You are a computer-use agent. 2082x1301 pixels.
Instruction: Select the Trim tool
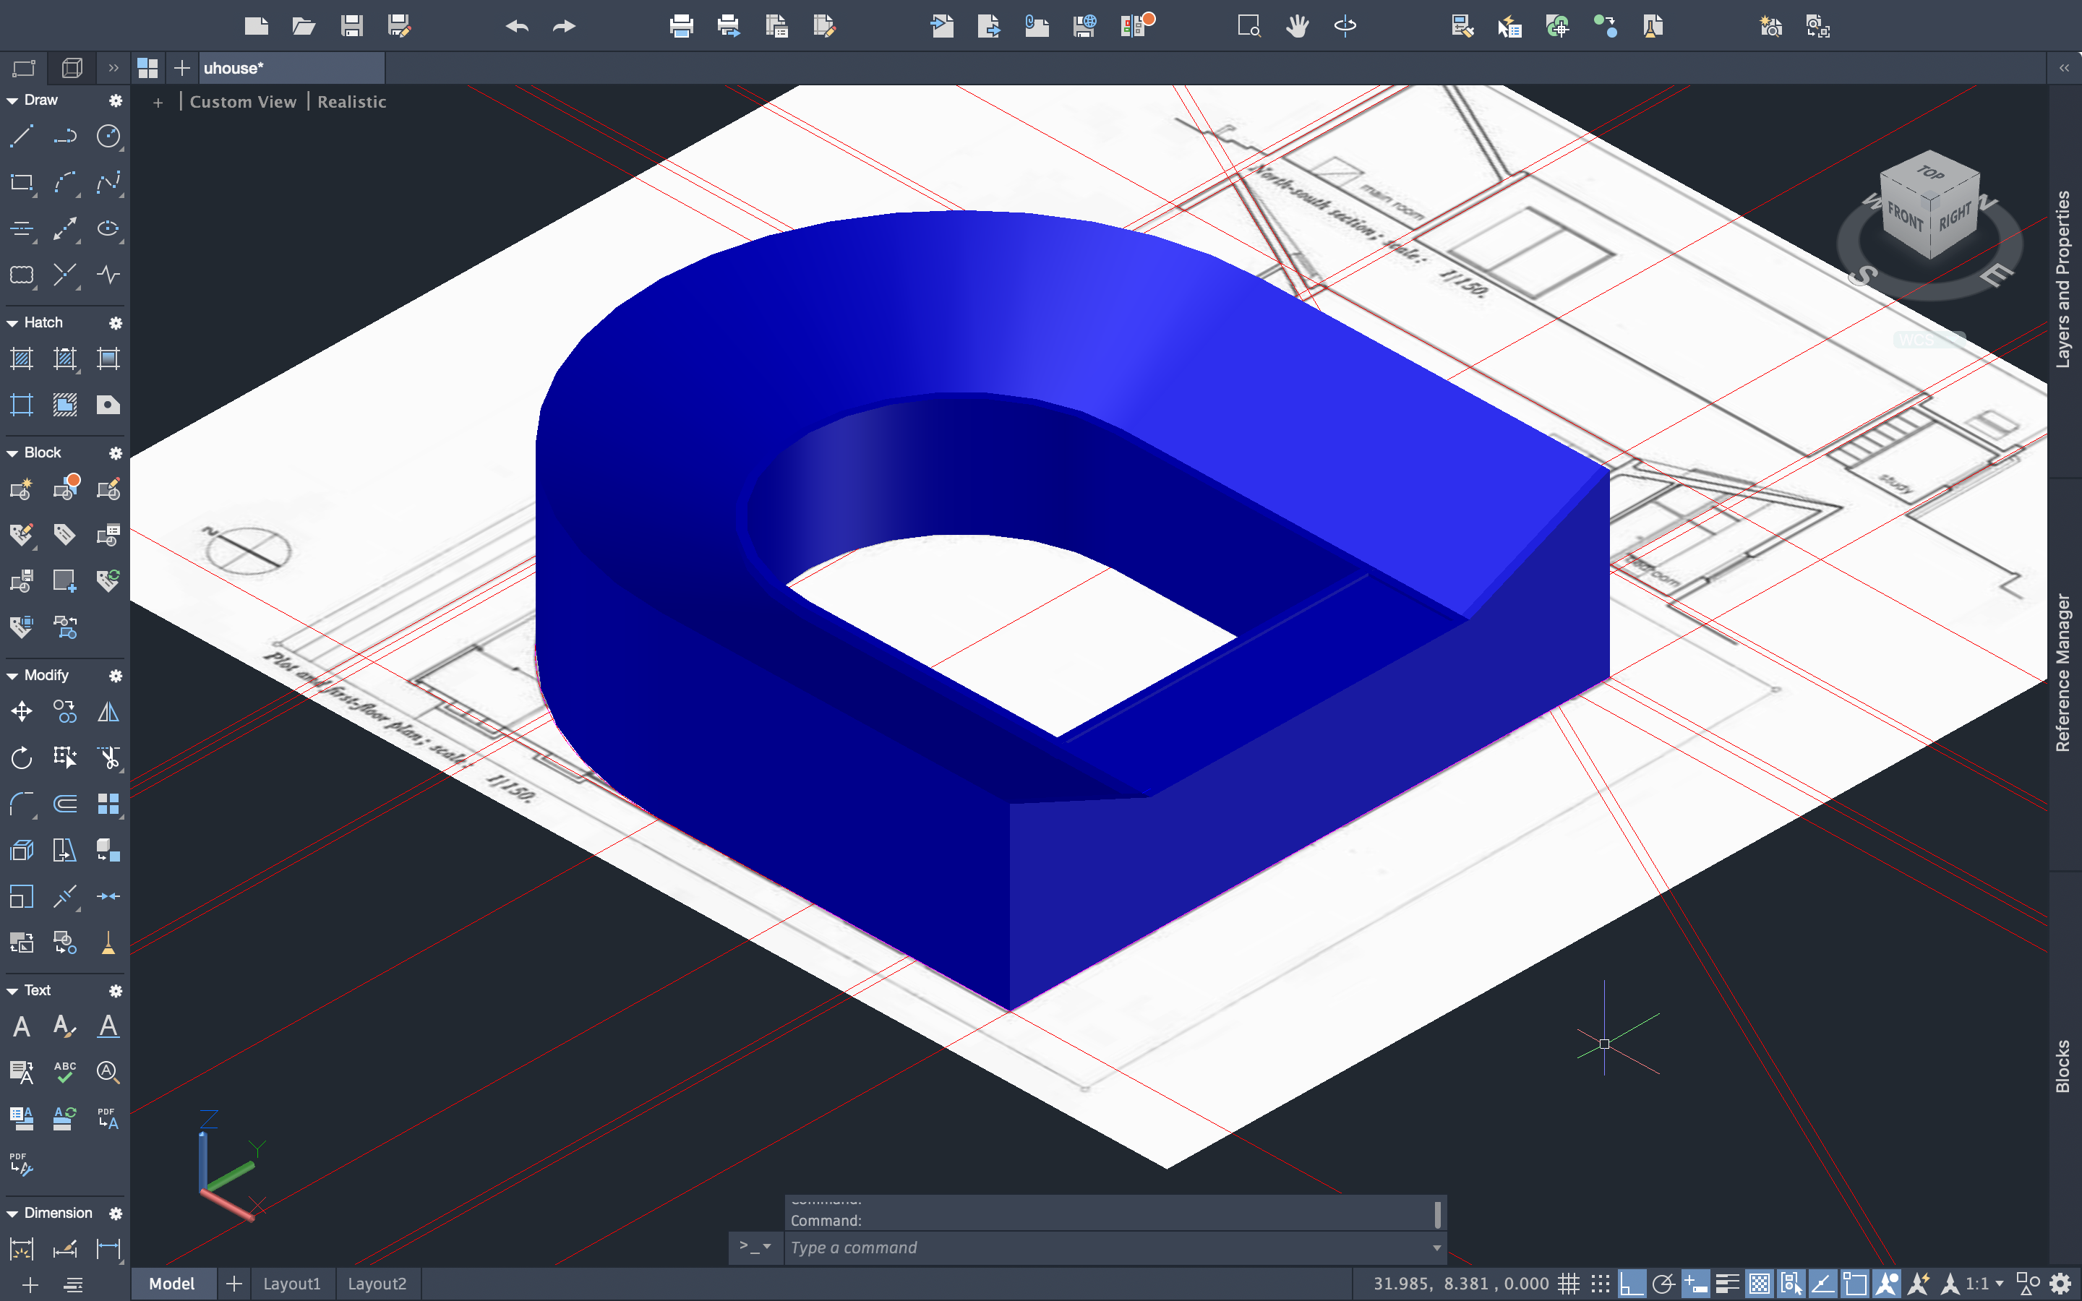pos(108,757)
